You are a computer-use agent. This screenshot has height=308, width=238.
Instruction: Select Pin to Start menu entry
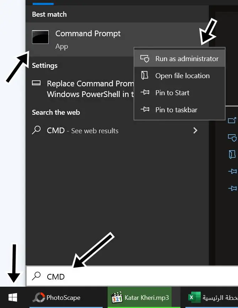[179, 92]
